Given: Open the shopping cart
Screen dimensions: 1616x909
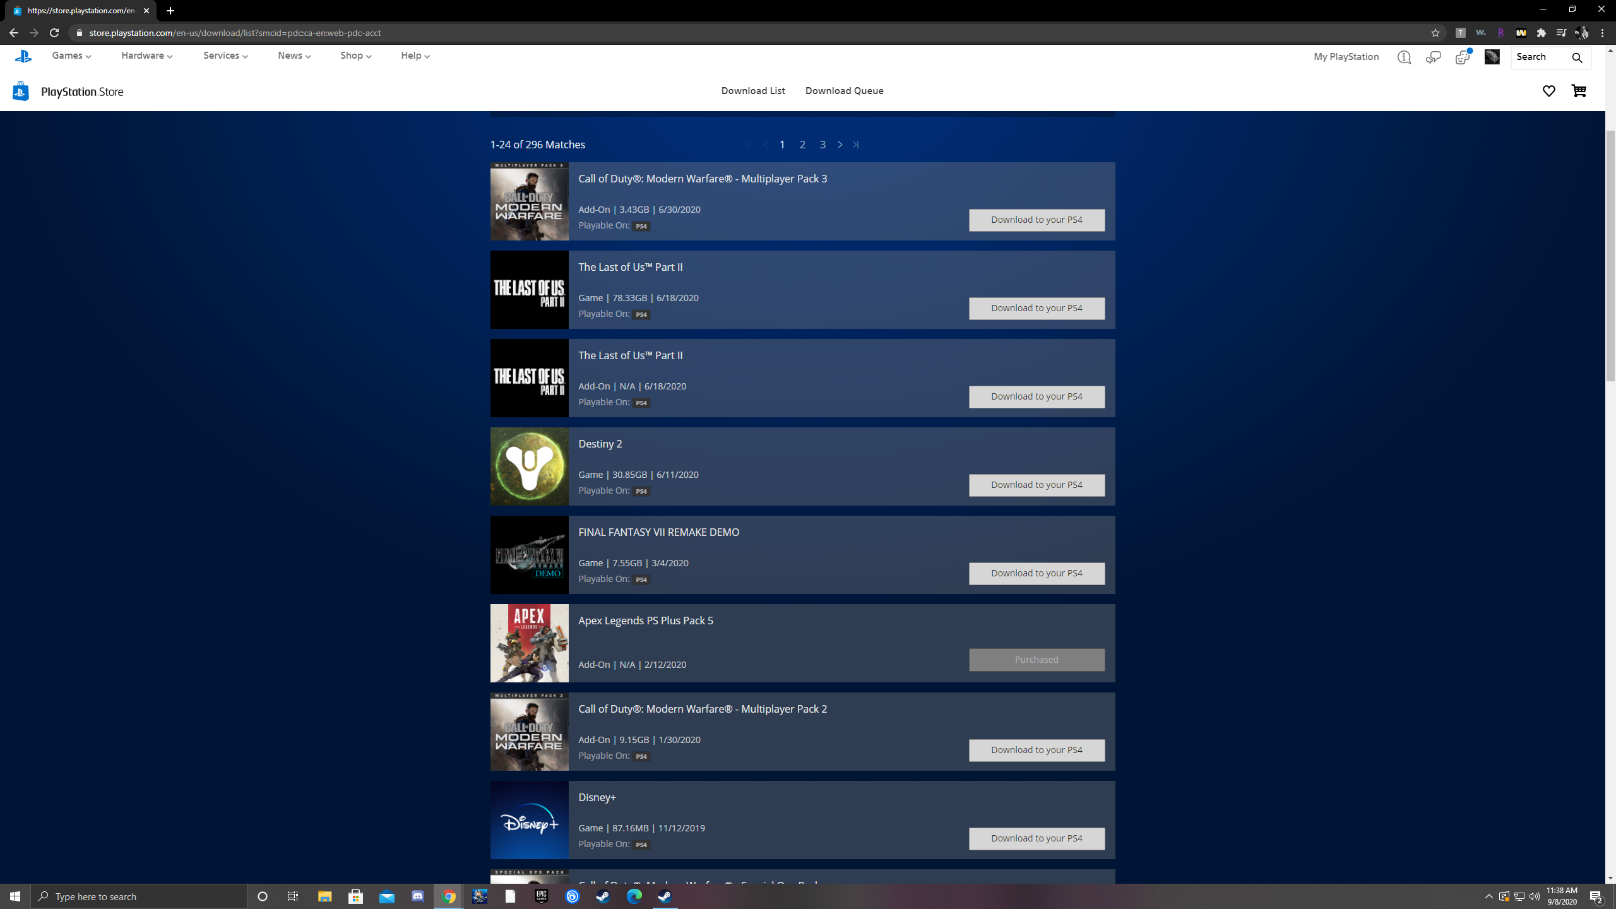Looking at the screenshot, I should point(1579,91).
